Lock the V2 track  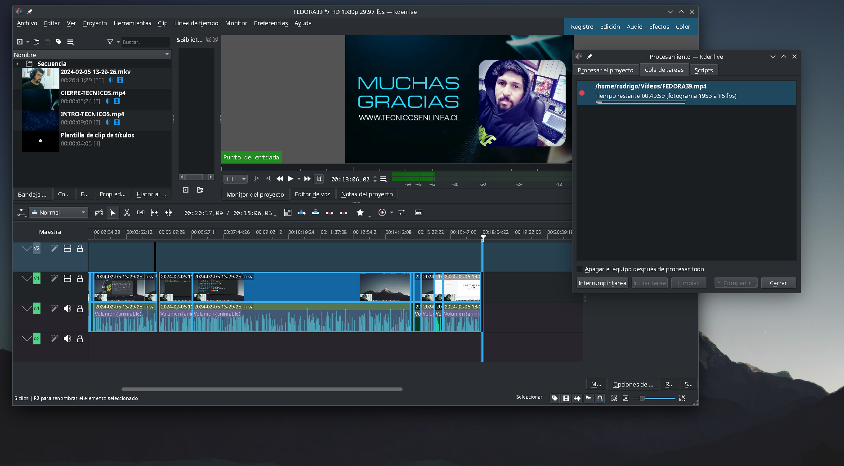[80, 248]
